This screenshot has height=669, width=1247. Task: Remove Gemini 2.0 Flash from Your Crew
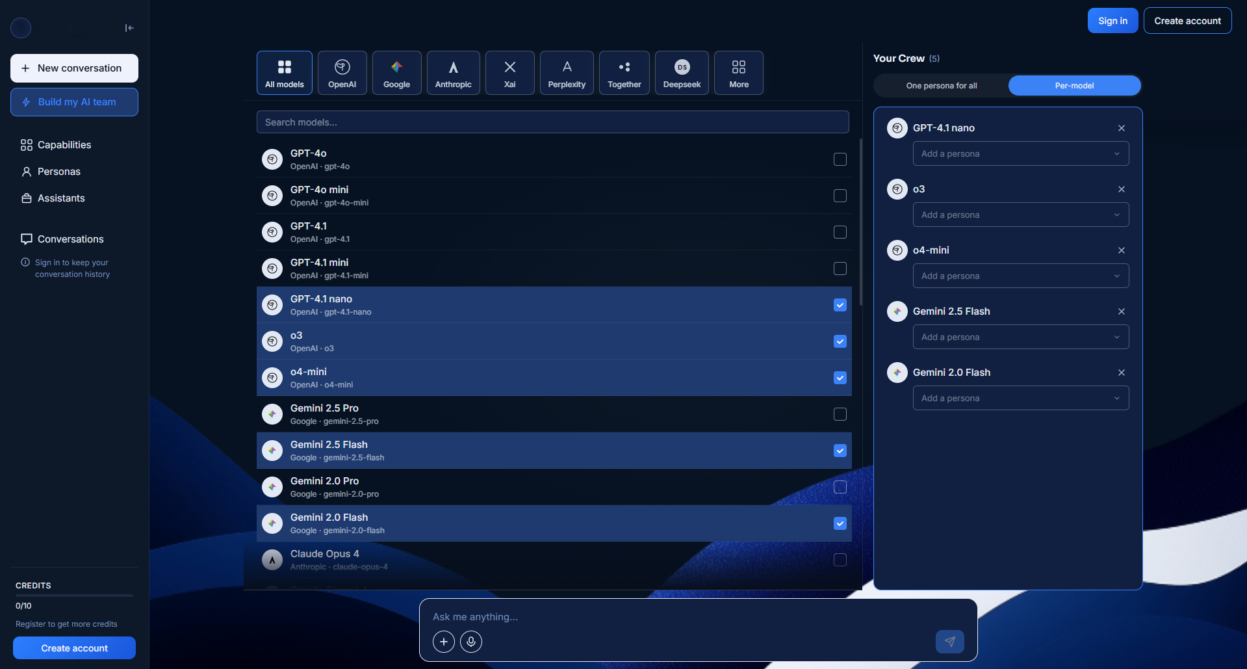tap(1122, 373)
